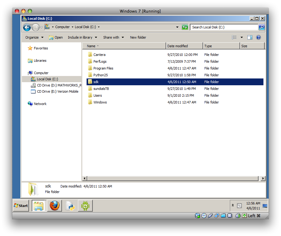Image resolution: width=281 pixels, height=236 pixels.
Task: Click the sync icon in system tray
Action: 239,206
